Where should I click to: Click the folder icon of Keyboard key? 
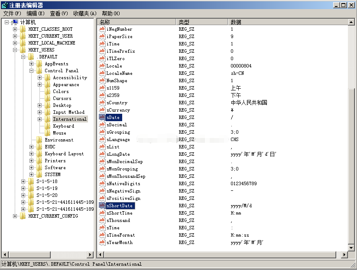click(x=47, y=126)
